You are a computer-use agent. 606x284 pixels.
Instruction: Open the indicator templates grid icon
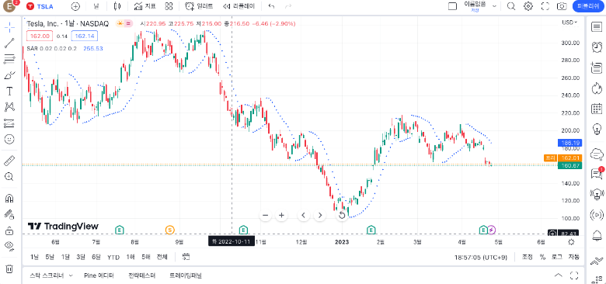coord(169,6)
